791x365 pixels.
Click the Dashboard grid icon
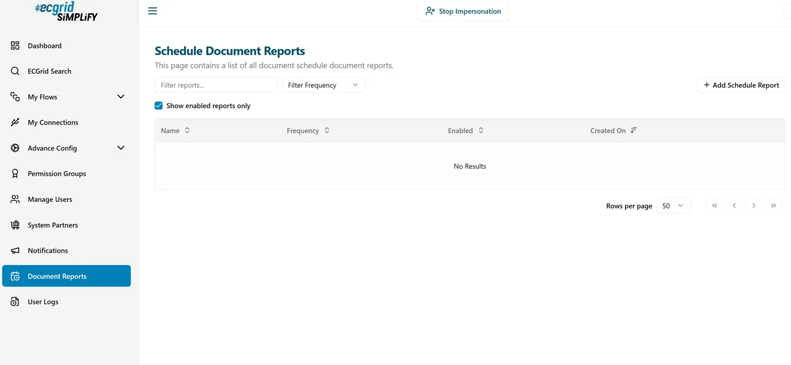[15, 45]
